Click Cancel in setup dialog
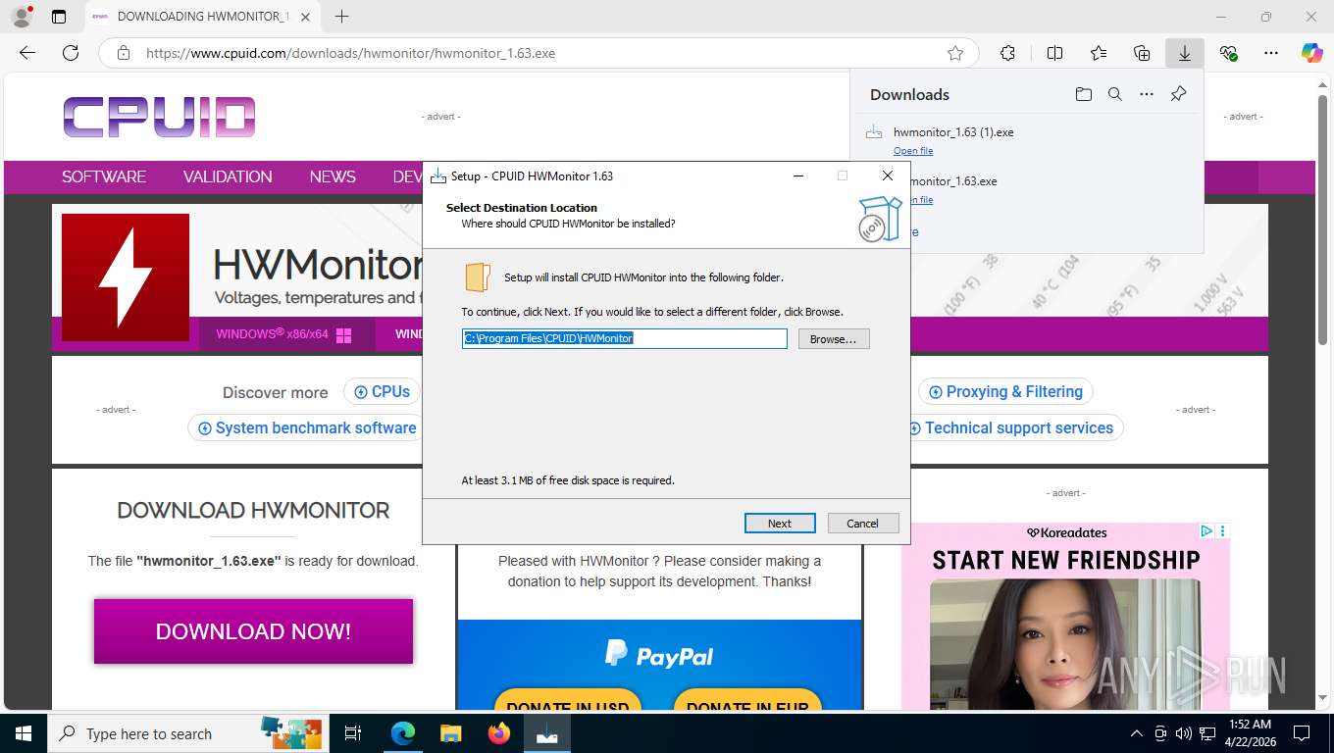The image size is (1334, 753). (x=863, y=524)
